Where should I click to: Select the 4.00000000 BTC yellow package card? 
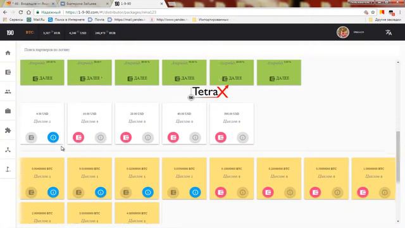click(x=137, y=213)
